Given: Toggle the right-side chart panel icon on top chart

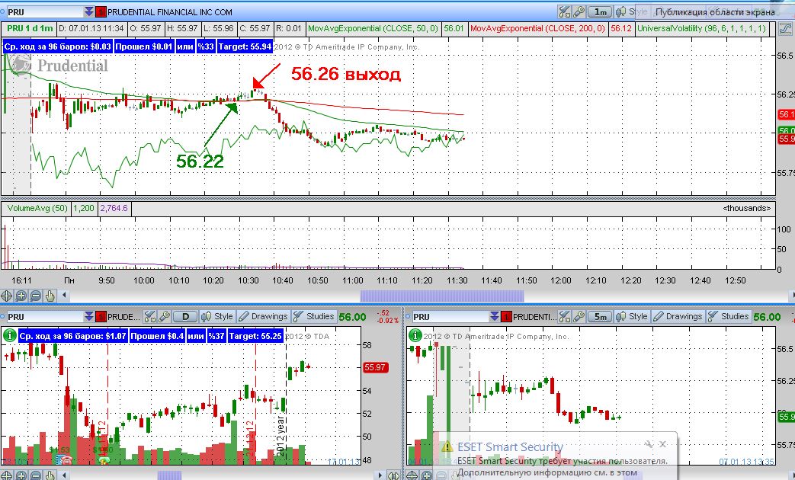Looking at the screenshot, I should (785, 28).
